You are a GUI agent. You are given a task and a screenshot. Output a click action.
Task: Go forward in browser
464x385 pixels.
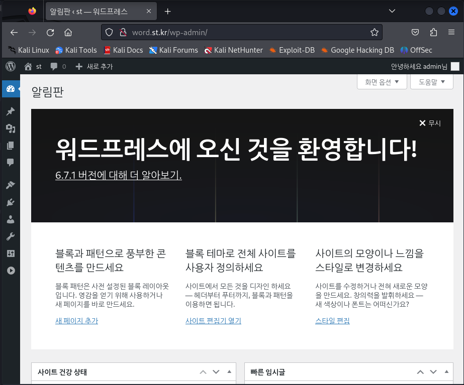(32, 32)
